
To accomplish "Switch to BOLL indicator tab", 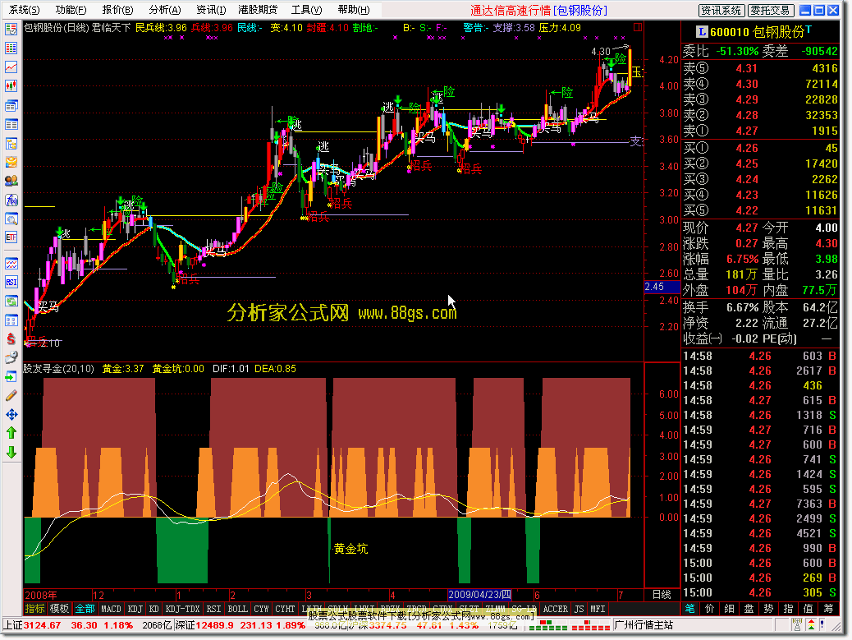I will point(237,609).
